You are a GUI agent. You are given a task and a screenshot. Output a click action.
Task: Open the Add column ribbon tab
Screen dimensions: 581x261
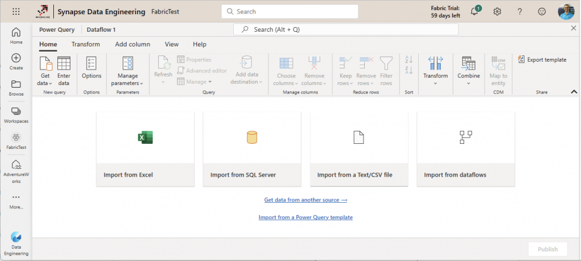click(132, 44)
